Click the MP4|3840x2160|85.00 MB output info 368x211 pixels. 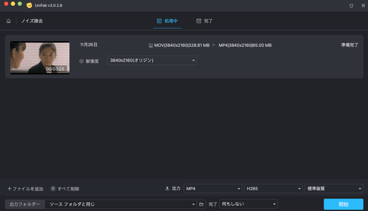point(245,45)
